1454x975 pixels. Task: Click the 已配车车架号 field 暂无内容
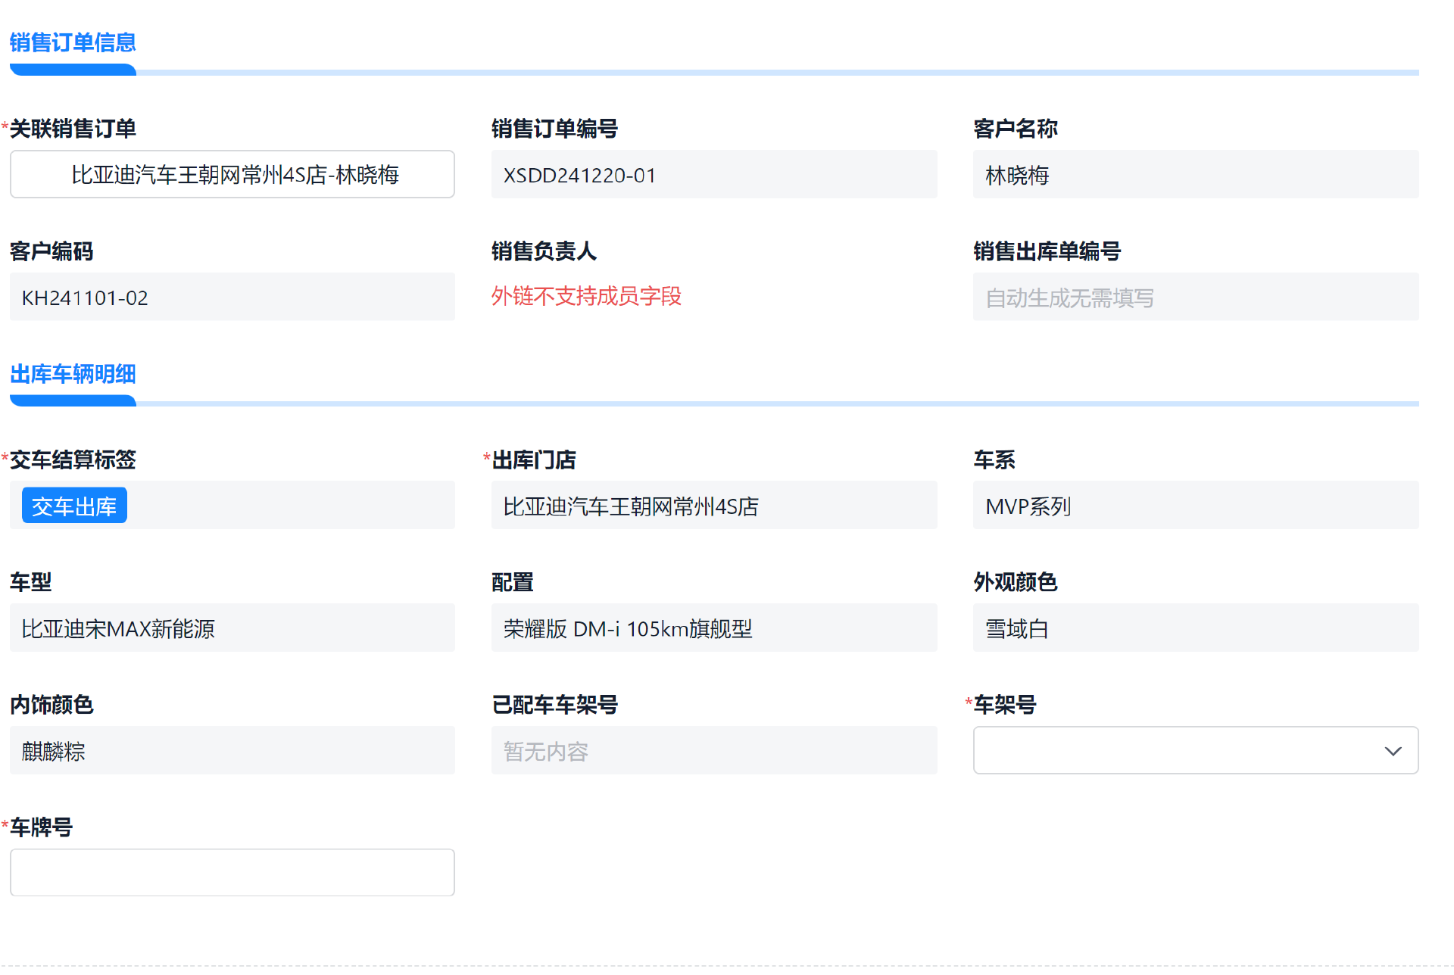click(713, 751)
